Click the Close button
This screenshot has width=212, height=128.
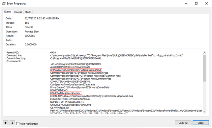201,123
